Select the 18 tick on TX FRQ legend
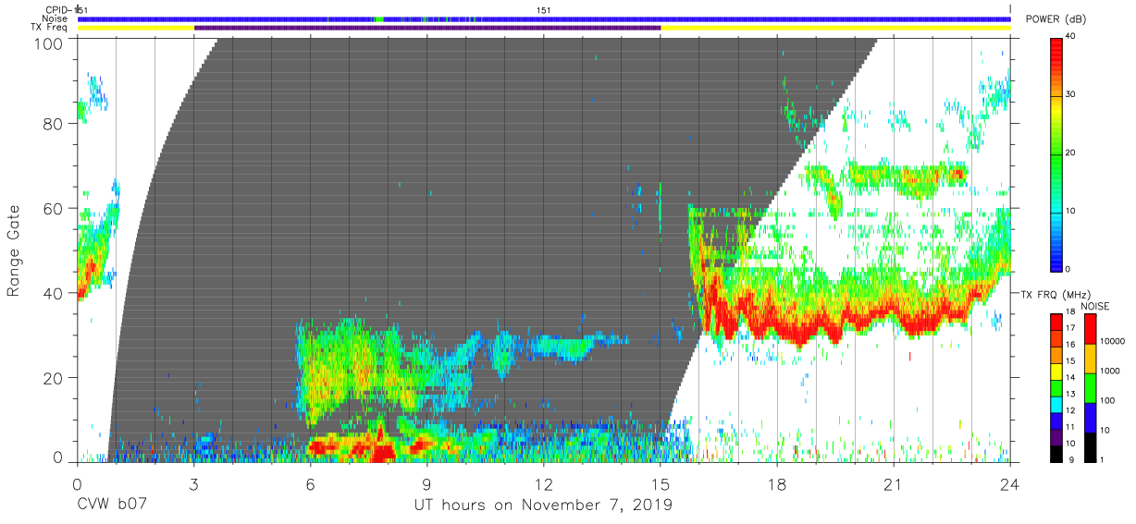This screenshot has width=1136, height=524. click(x=1073, y=312)
